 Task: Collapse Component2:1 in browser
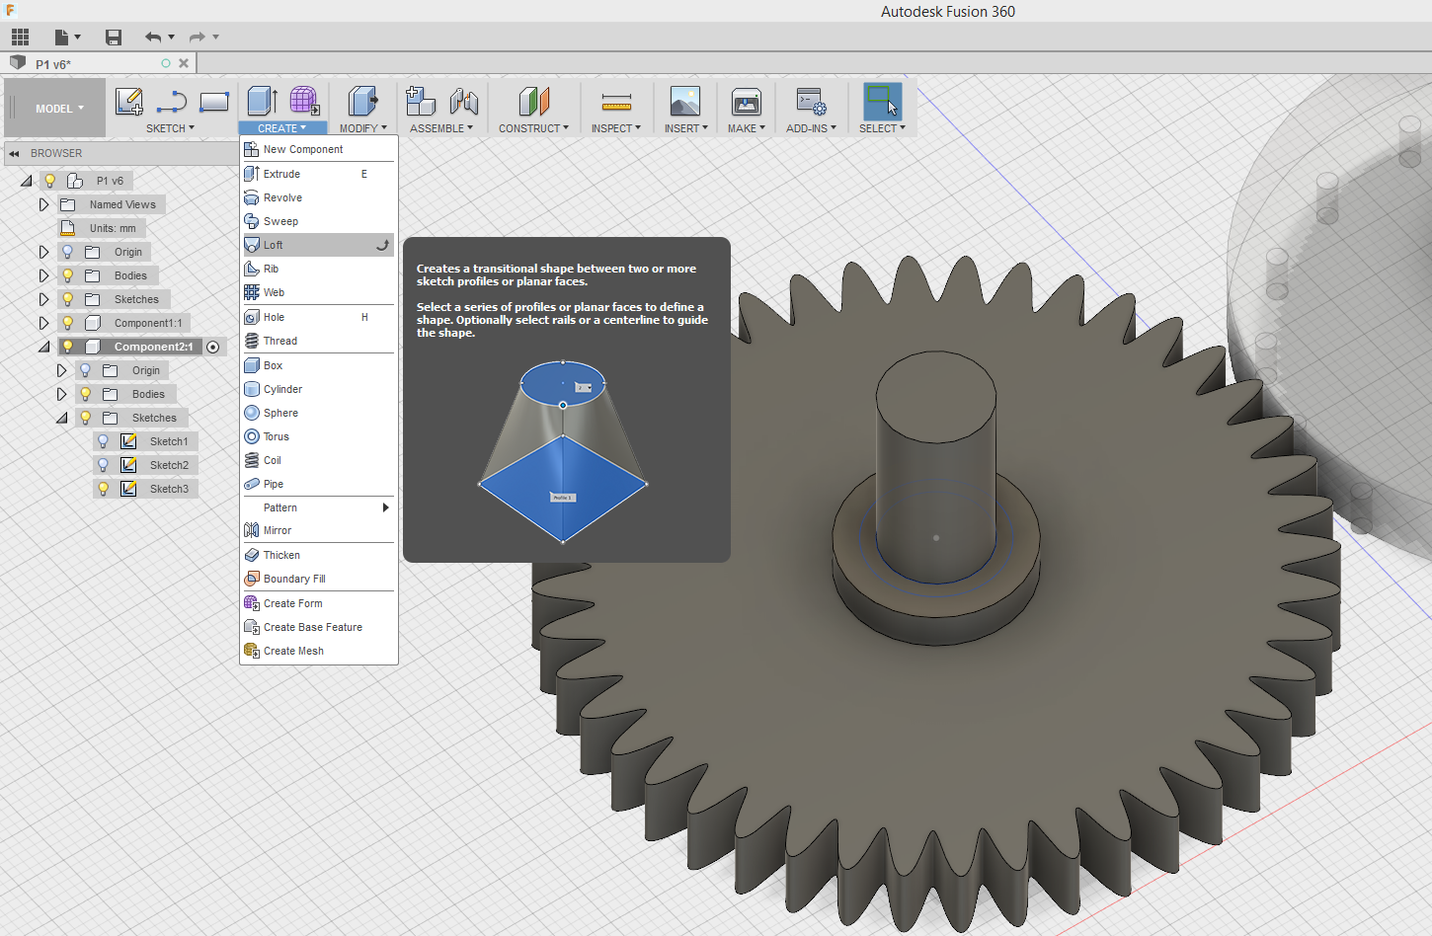coord(43,347)
